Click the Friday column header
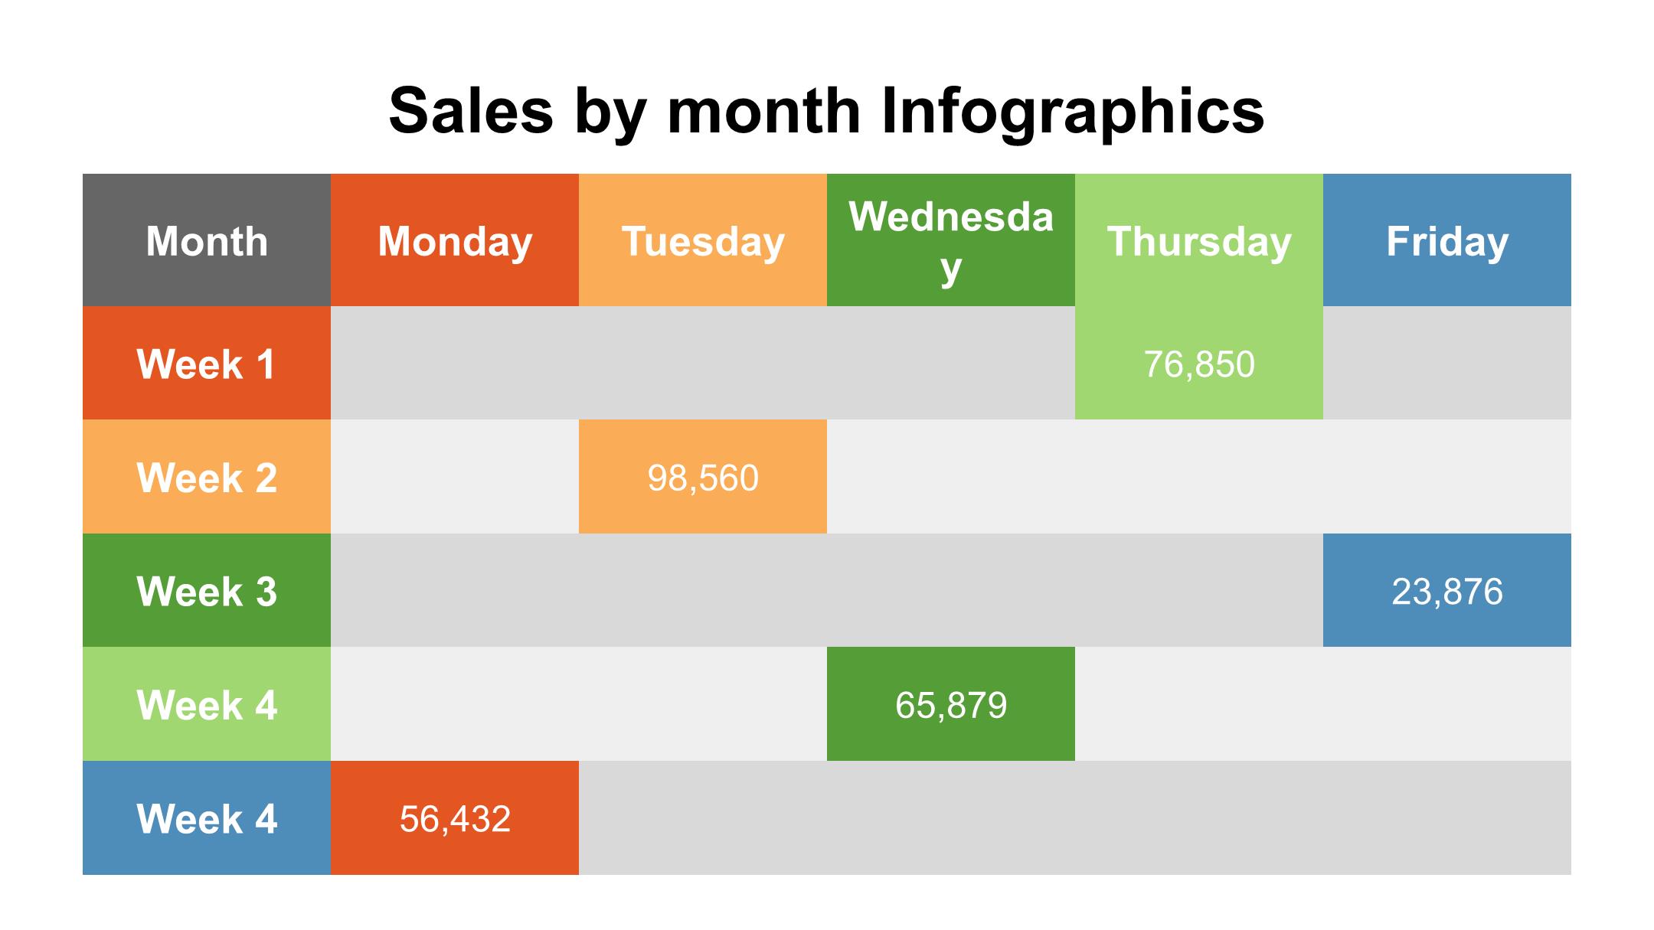This screenshot has width=1654, height=930. pyautogui.click(x=1447, y=241)
